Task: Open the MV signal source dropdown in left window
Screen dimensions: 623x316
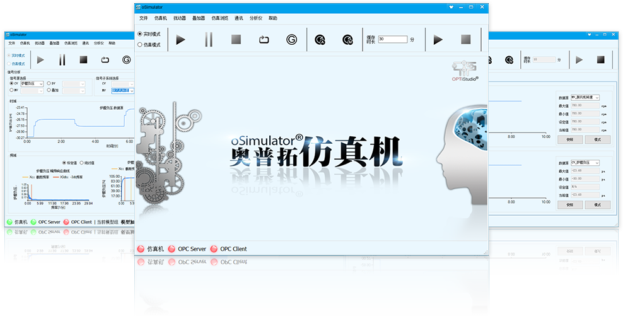Action: click(x=32, y=91)
